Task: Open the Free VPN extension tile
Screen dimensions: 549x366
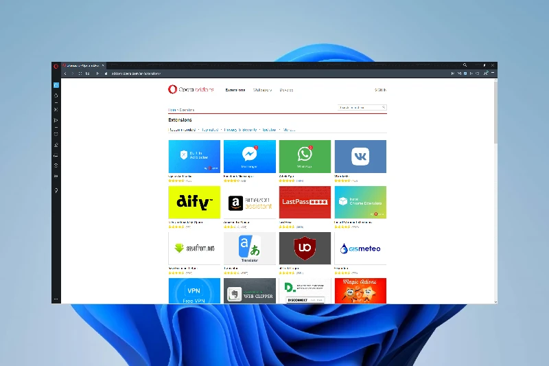Action: click(x=194, y=290)
